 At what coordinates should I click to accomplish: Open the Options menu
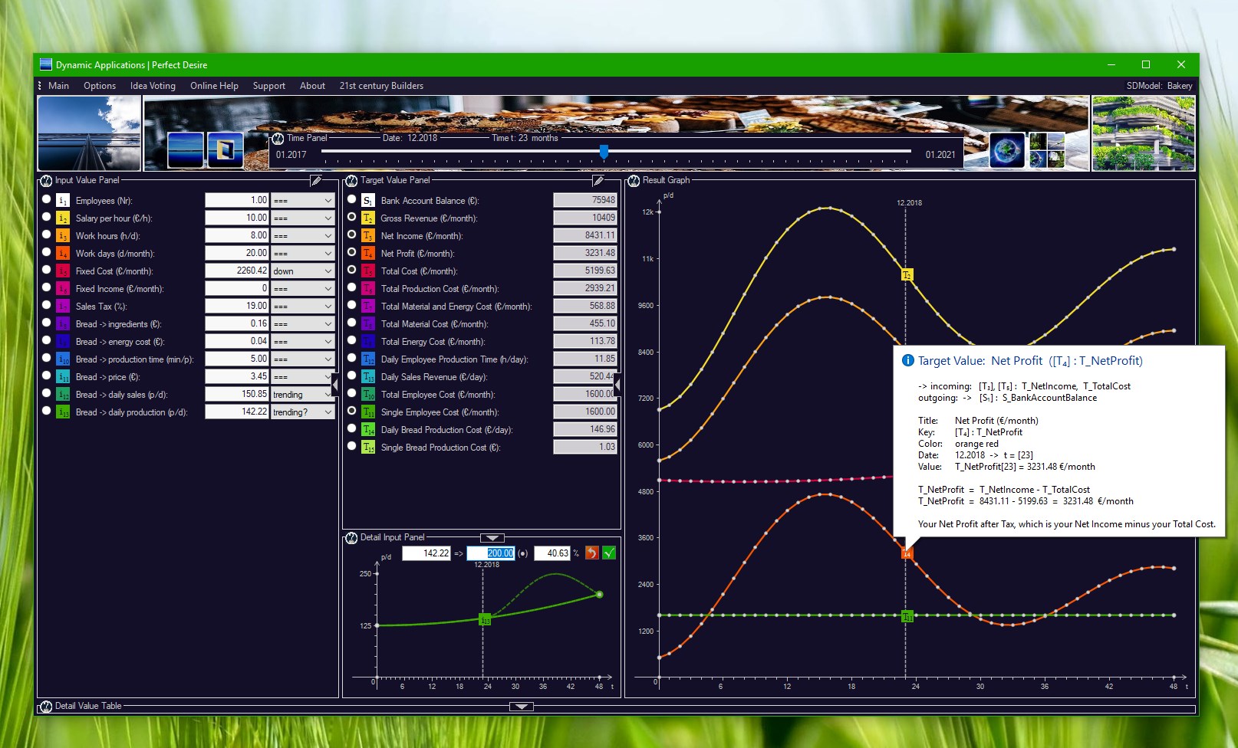pos(100,86)
